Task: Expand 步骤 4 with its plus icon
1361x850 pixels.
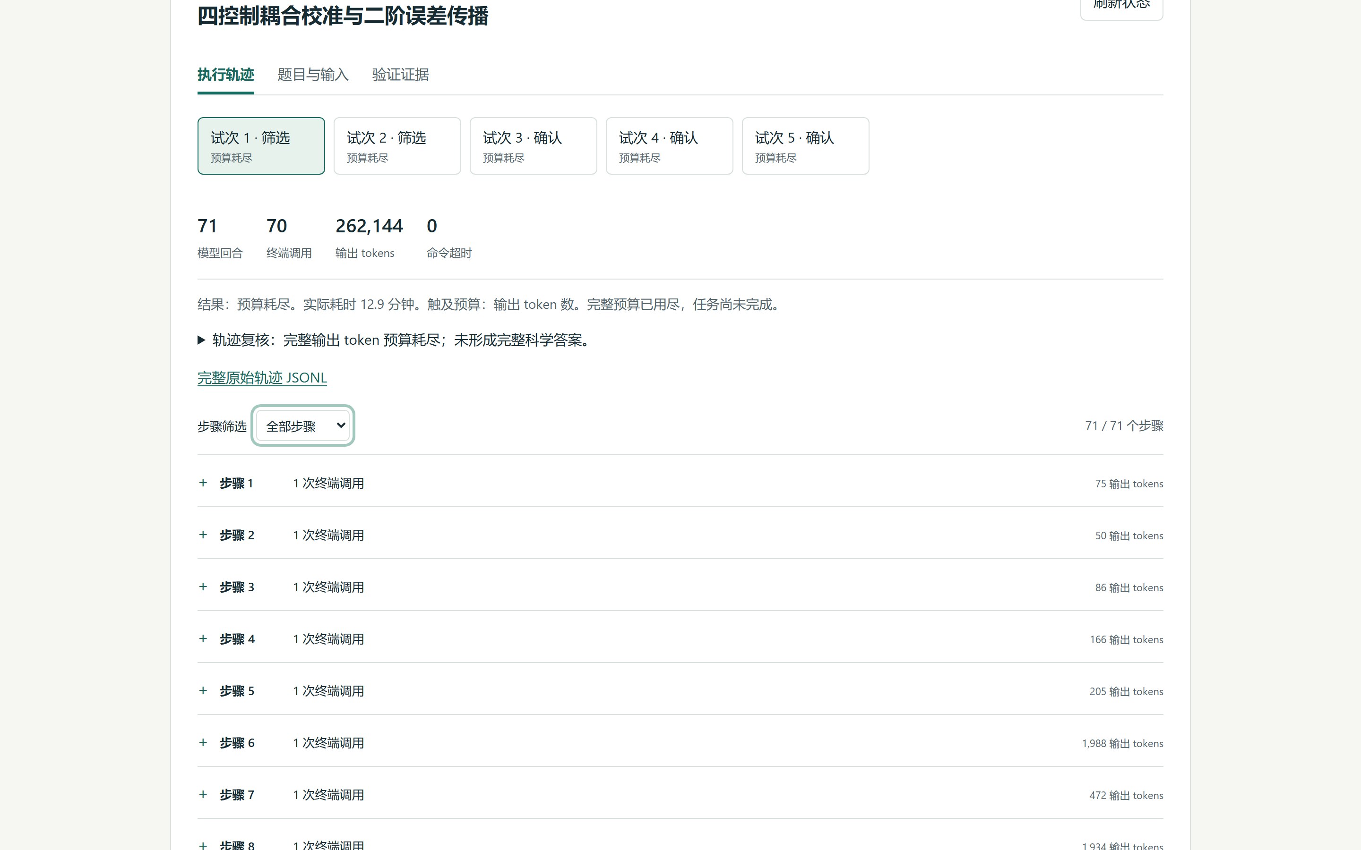Action: coord(203,638)
